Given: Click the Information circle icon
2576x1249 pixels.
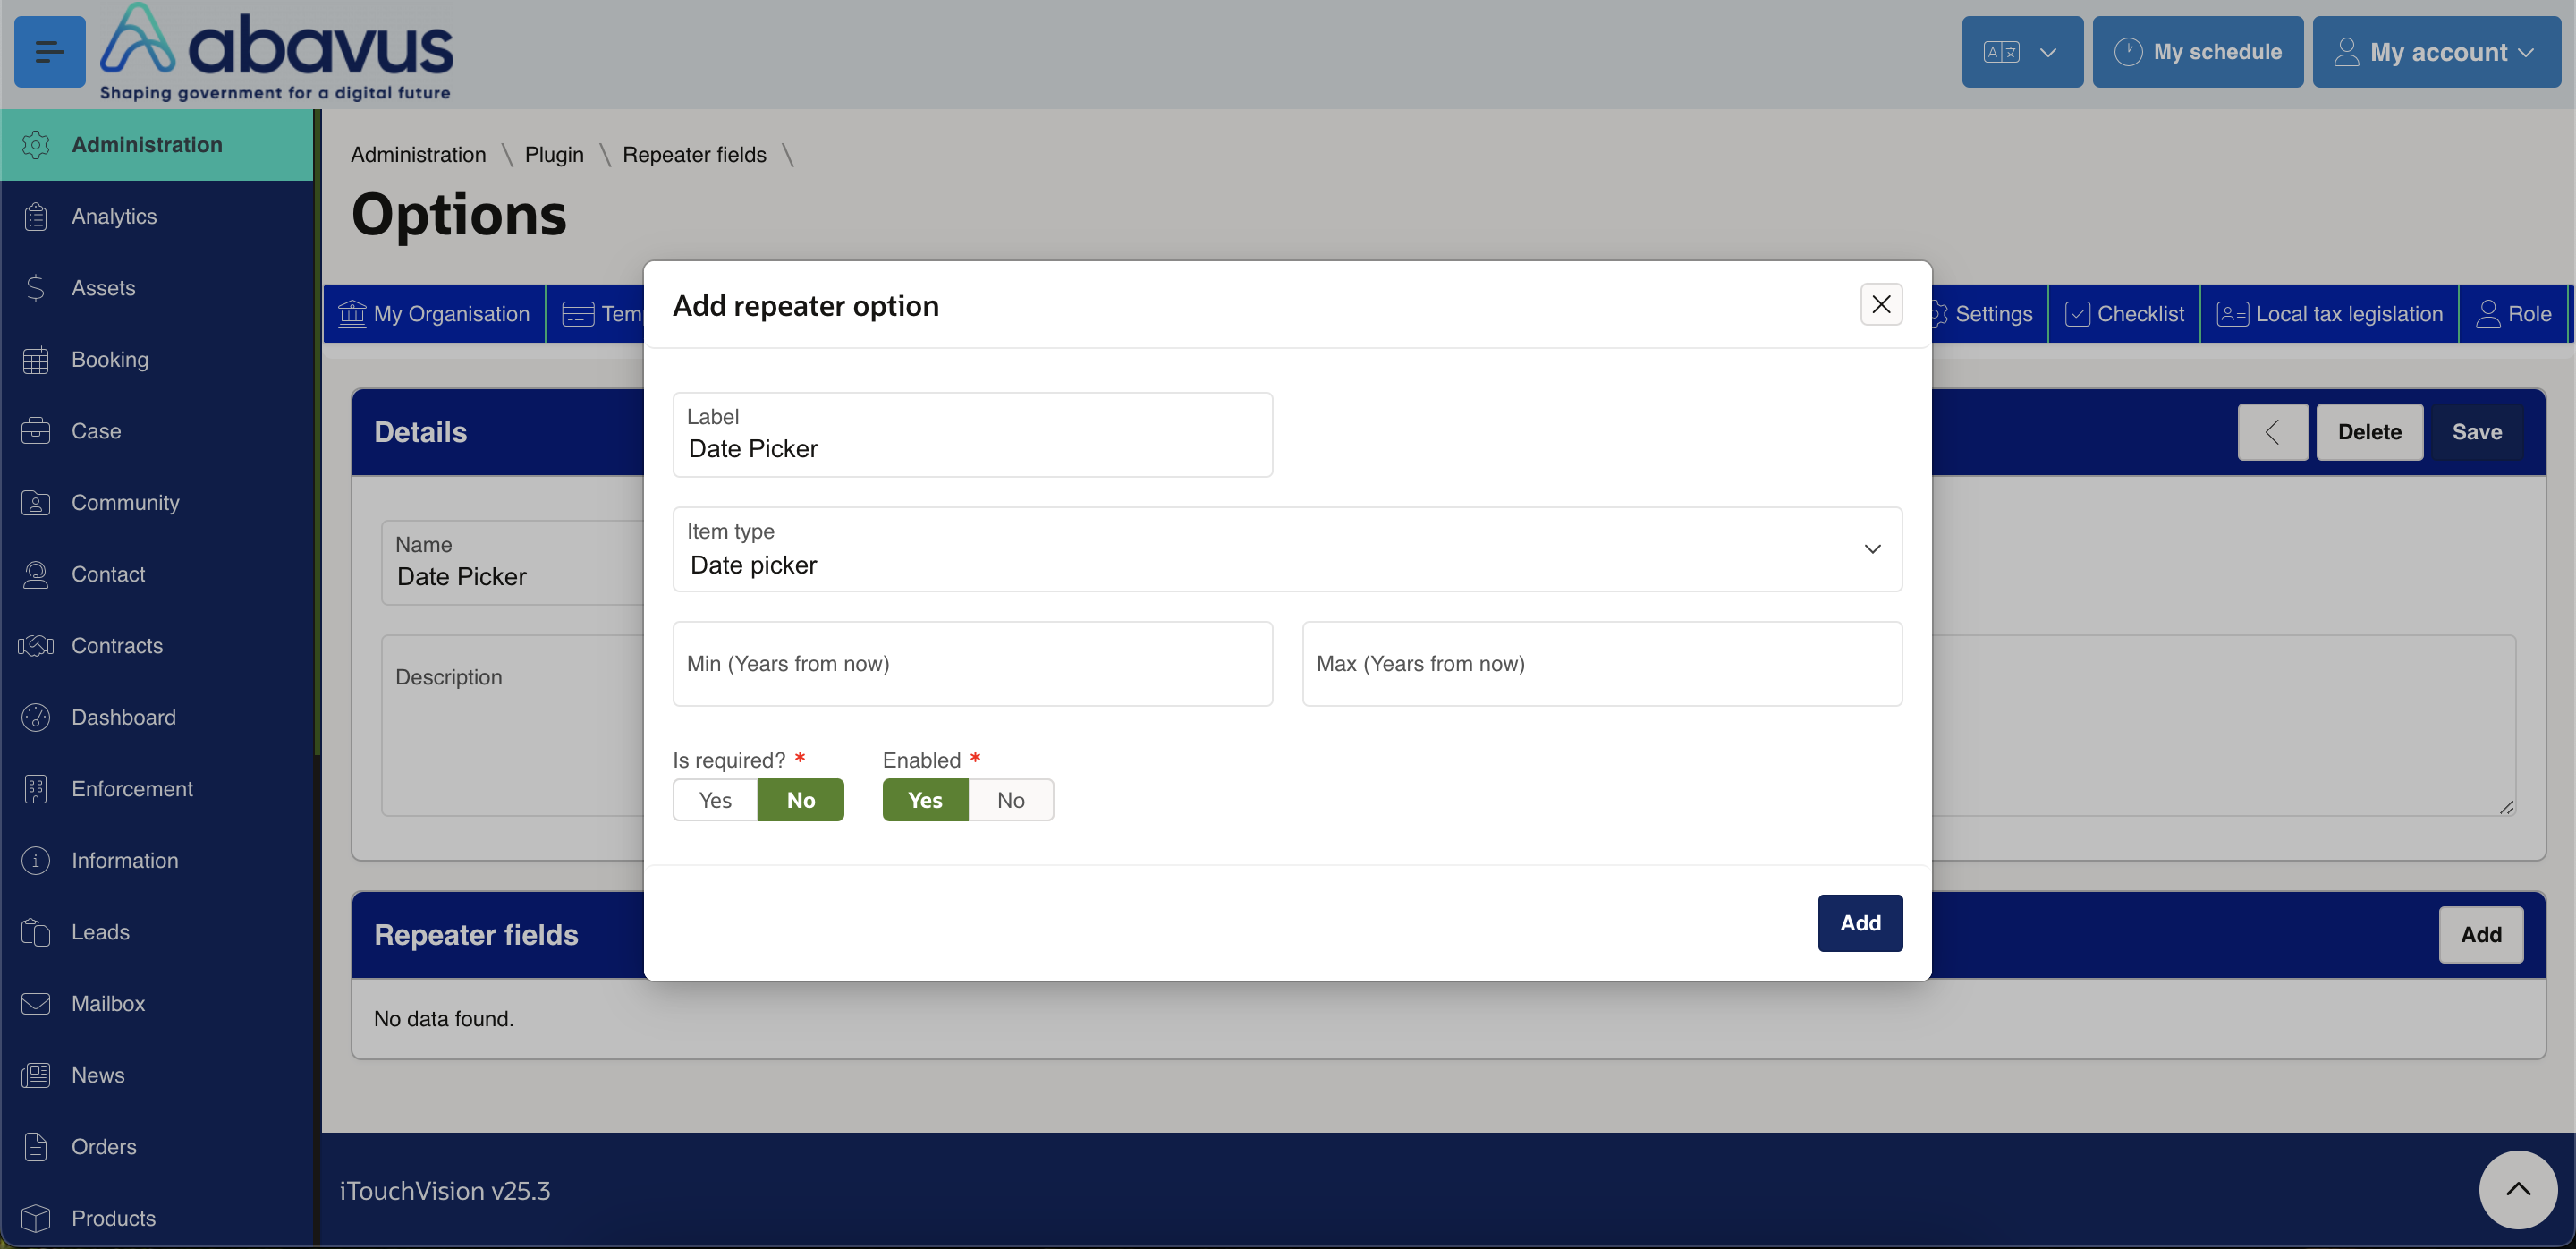Looking at the screenshot, I should click(36, 860).
